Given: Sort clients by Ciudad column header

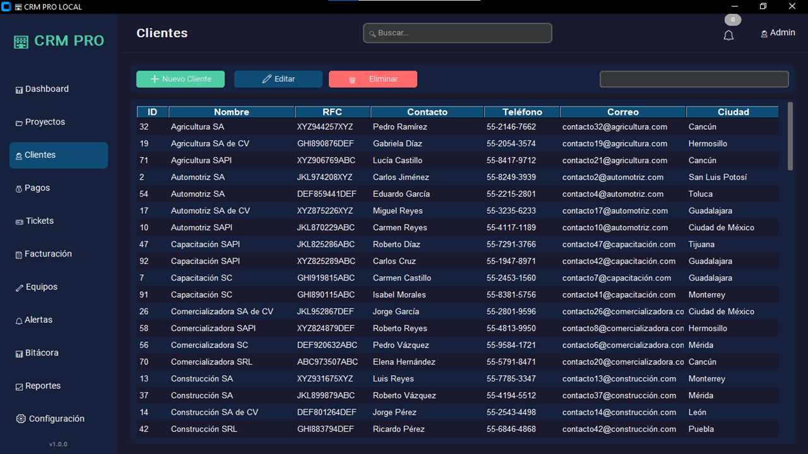Looking at the screenshot, I should click(732, 112).
